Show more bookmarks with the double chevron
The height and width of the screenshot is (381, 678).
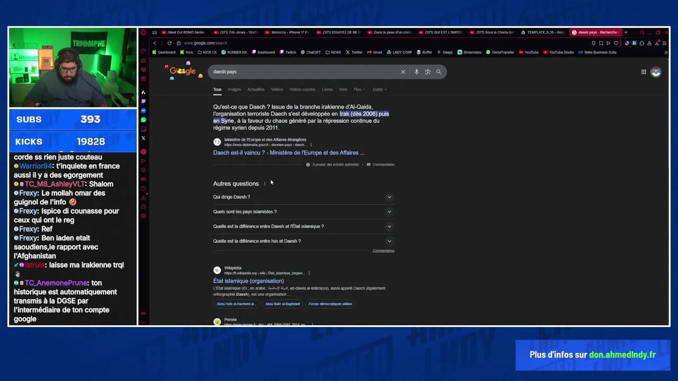tap(666, 52)
